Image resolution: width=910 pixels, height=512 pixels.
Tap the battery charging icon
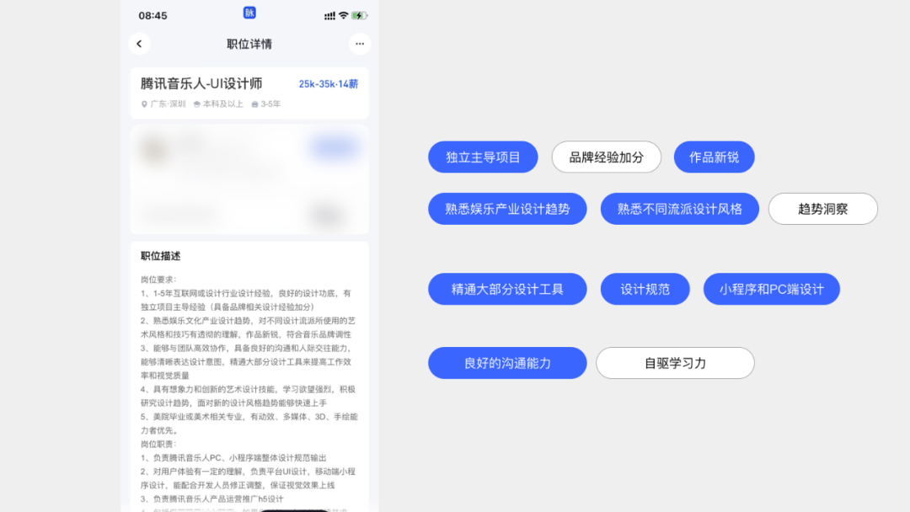359,16
